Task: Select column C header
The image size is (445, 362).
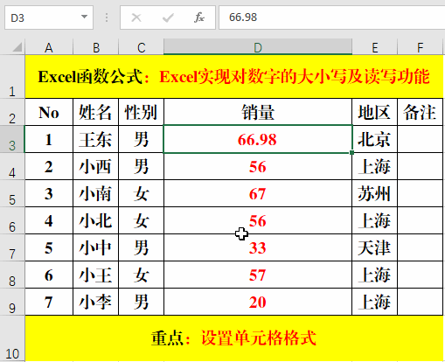Action: (x=142, y=47)
